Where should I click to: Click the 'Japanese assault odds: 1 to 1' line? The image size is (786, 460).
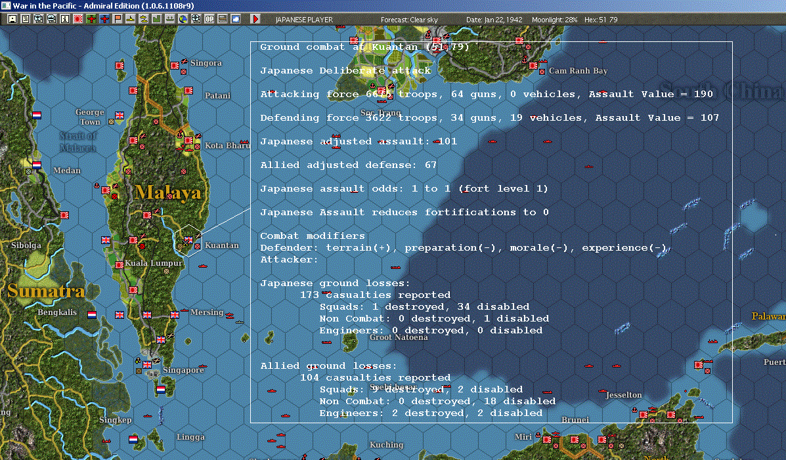pos(404,188)
